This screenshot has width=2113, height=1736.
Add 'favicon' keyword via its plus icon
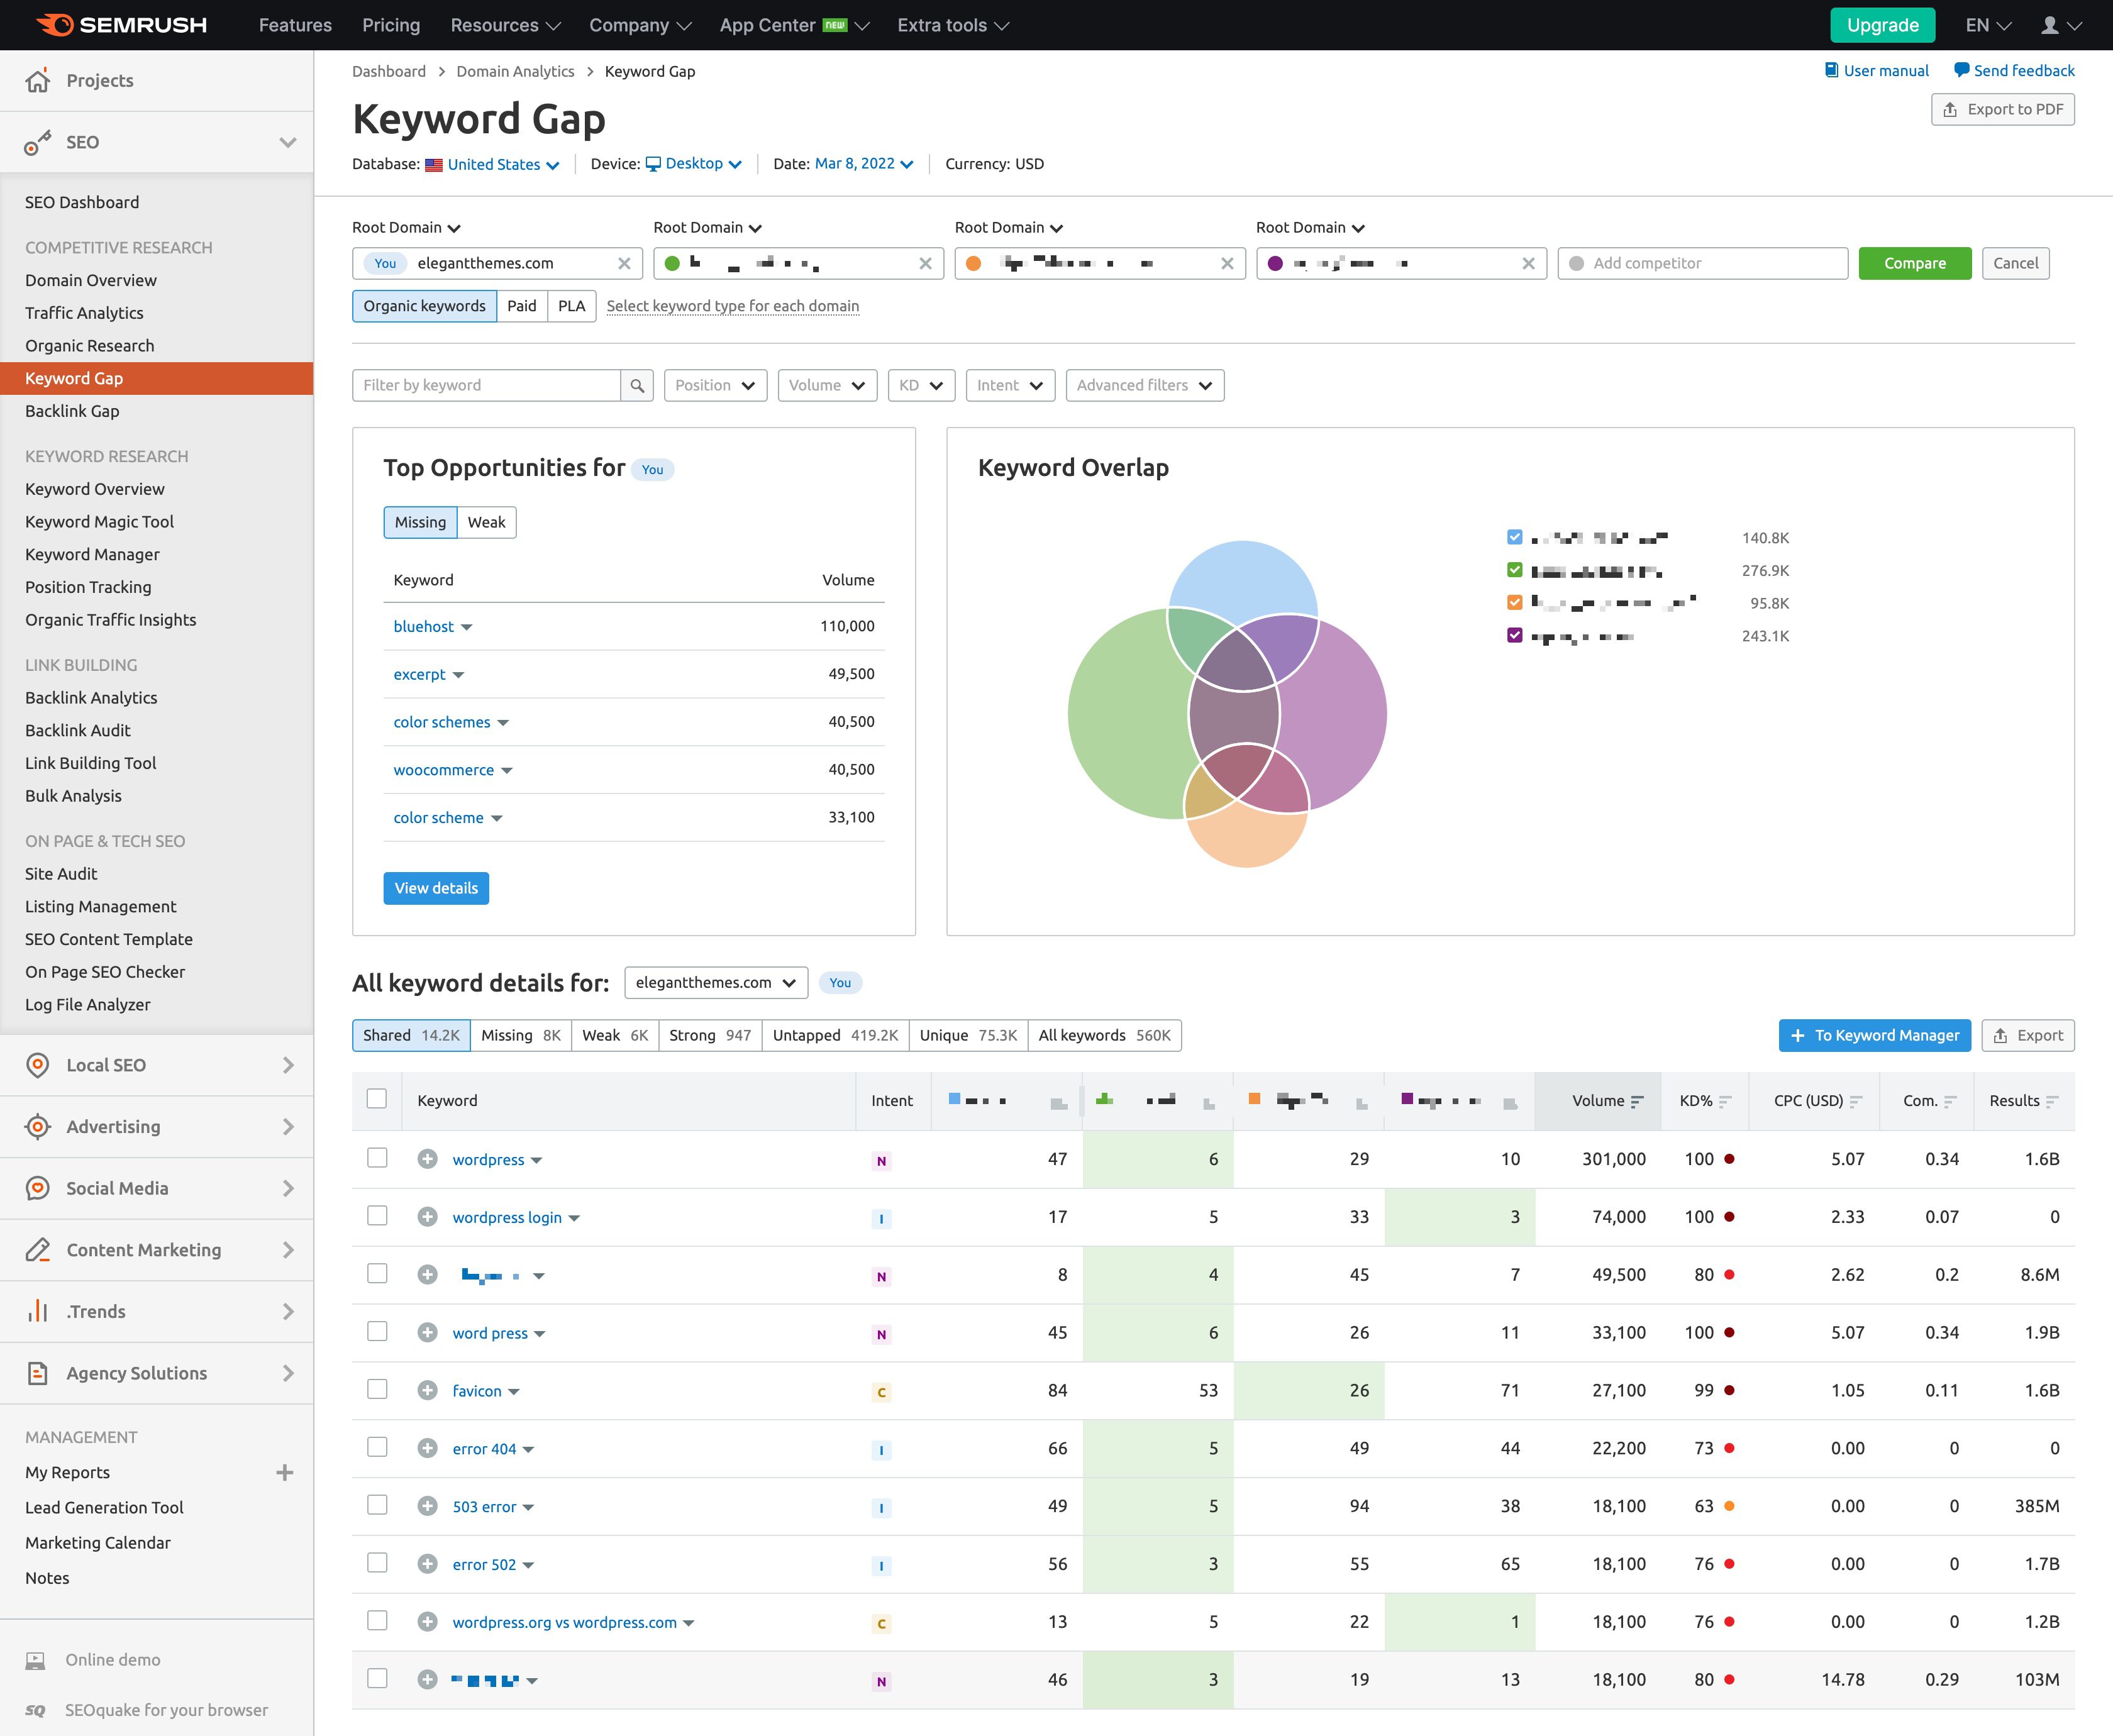click(428, 1390)
